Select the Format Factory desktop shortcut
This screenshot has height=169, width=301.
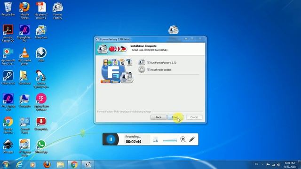tap(57, 10)
